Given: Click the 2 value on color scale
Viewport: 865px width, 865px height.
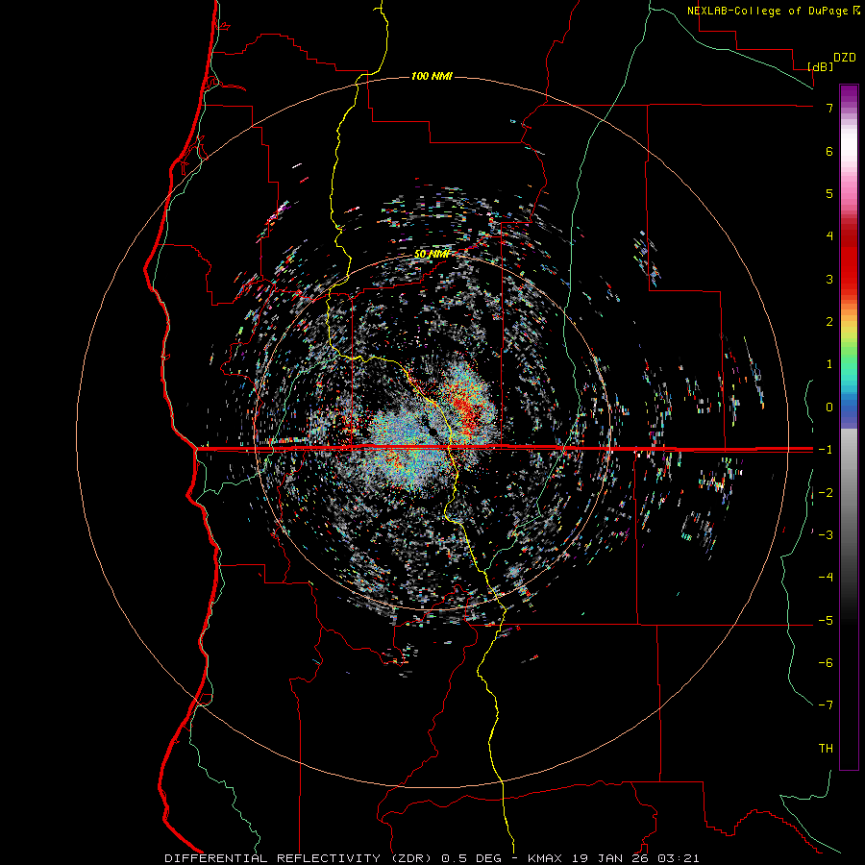Looking at the screenshot, I should tap(829, 322).
